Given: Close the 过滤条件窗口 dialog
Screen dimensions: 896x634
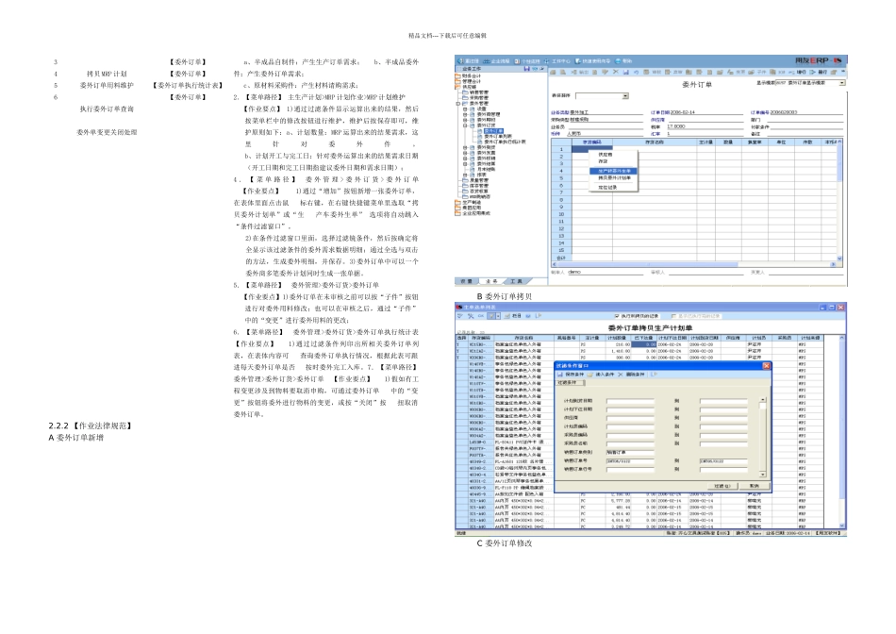Looking at the screenshot, I should (x=766, y=366).
